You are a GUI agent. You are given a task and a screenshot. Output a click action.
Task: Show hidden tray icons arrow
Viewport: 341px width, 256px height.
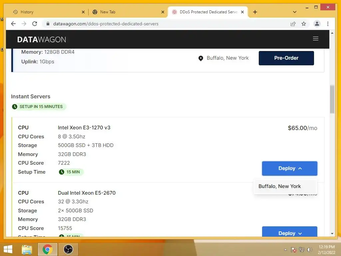click(285, 250)
